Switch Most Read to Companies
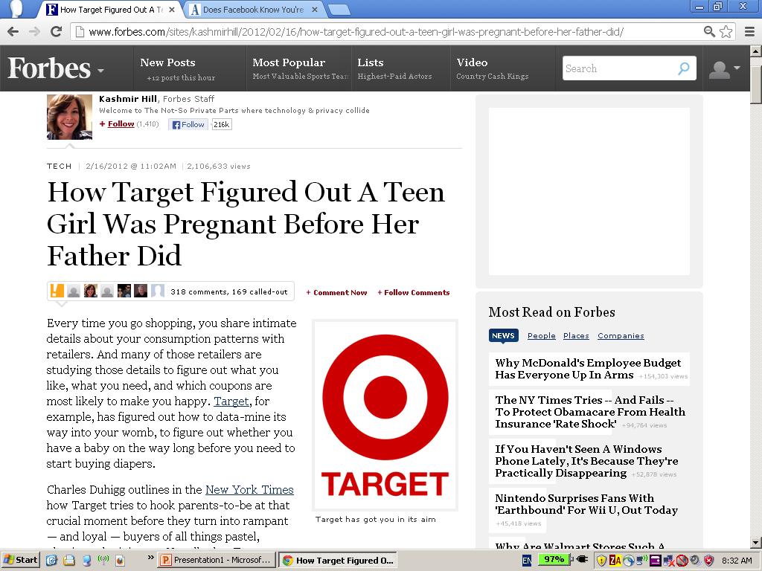This screenshot has width=762, height=571. (621, 335)
